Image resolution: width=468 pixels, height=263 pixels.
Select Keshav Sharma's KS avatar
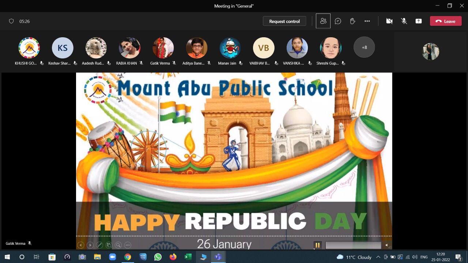[x=63, y=48]
